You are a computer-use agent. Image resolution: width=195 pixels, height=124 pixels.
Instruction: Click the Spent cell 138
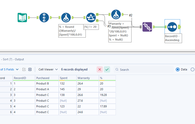(x=68, y=95)
